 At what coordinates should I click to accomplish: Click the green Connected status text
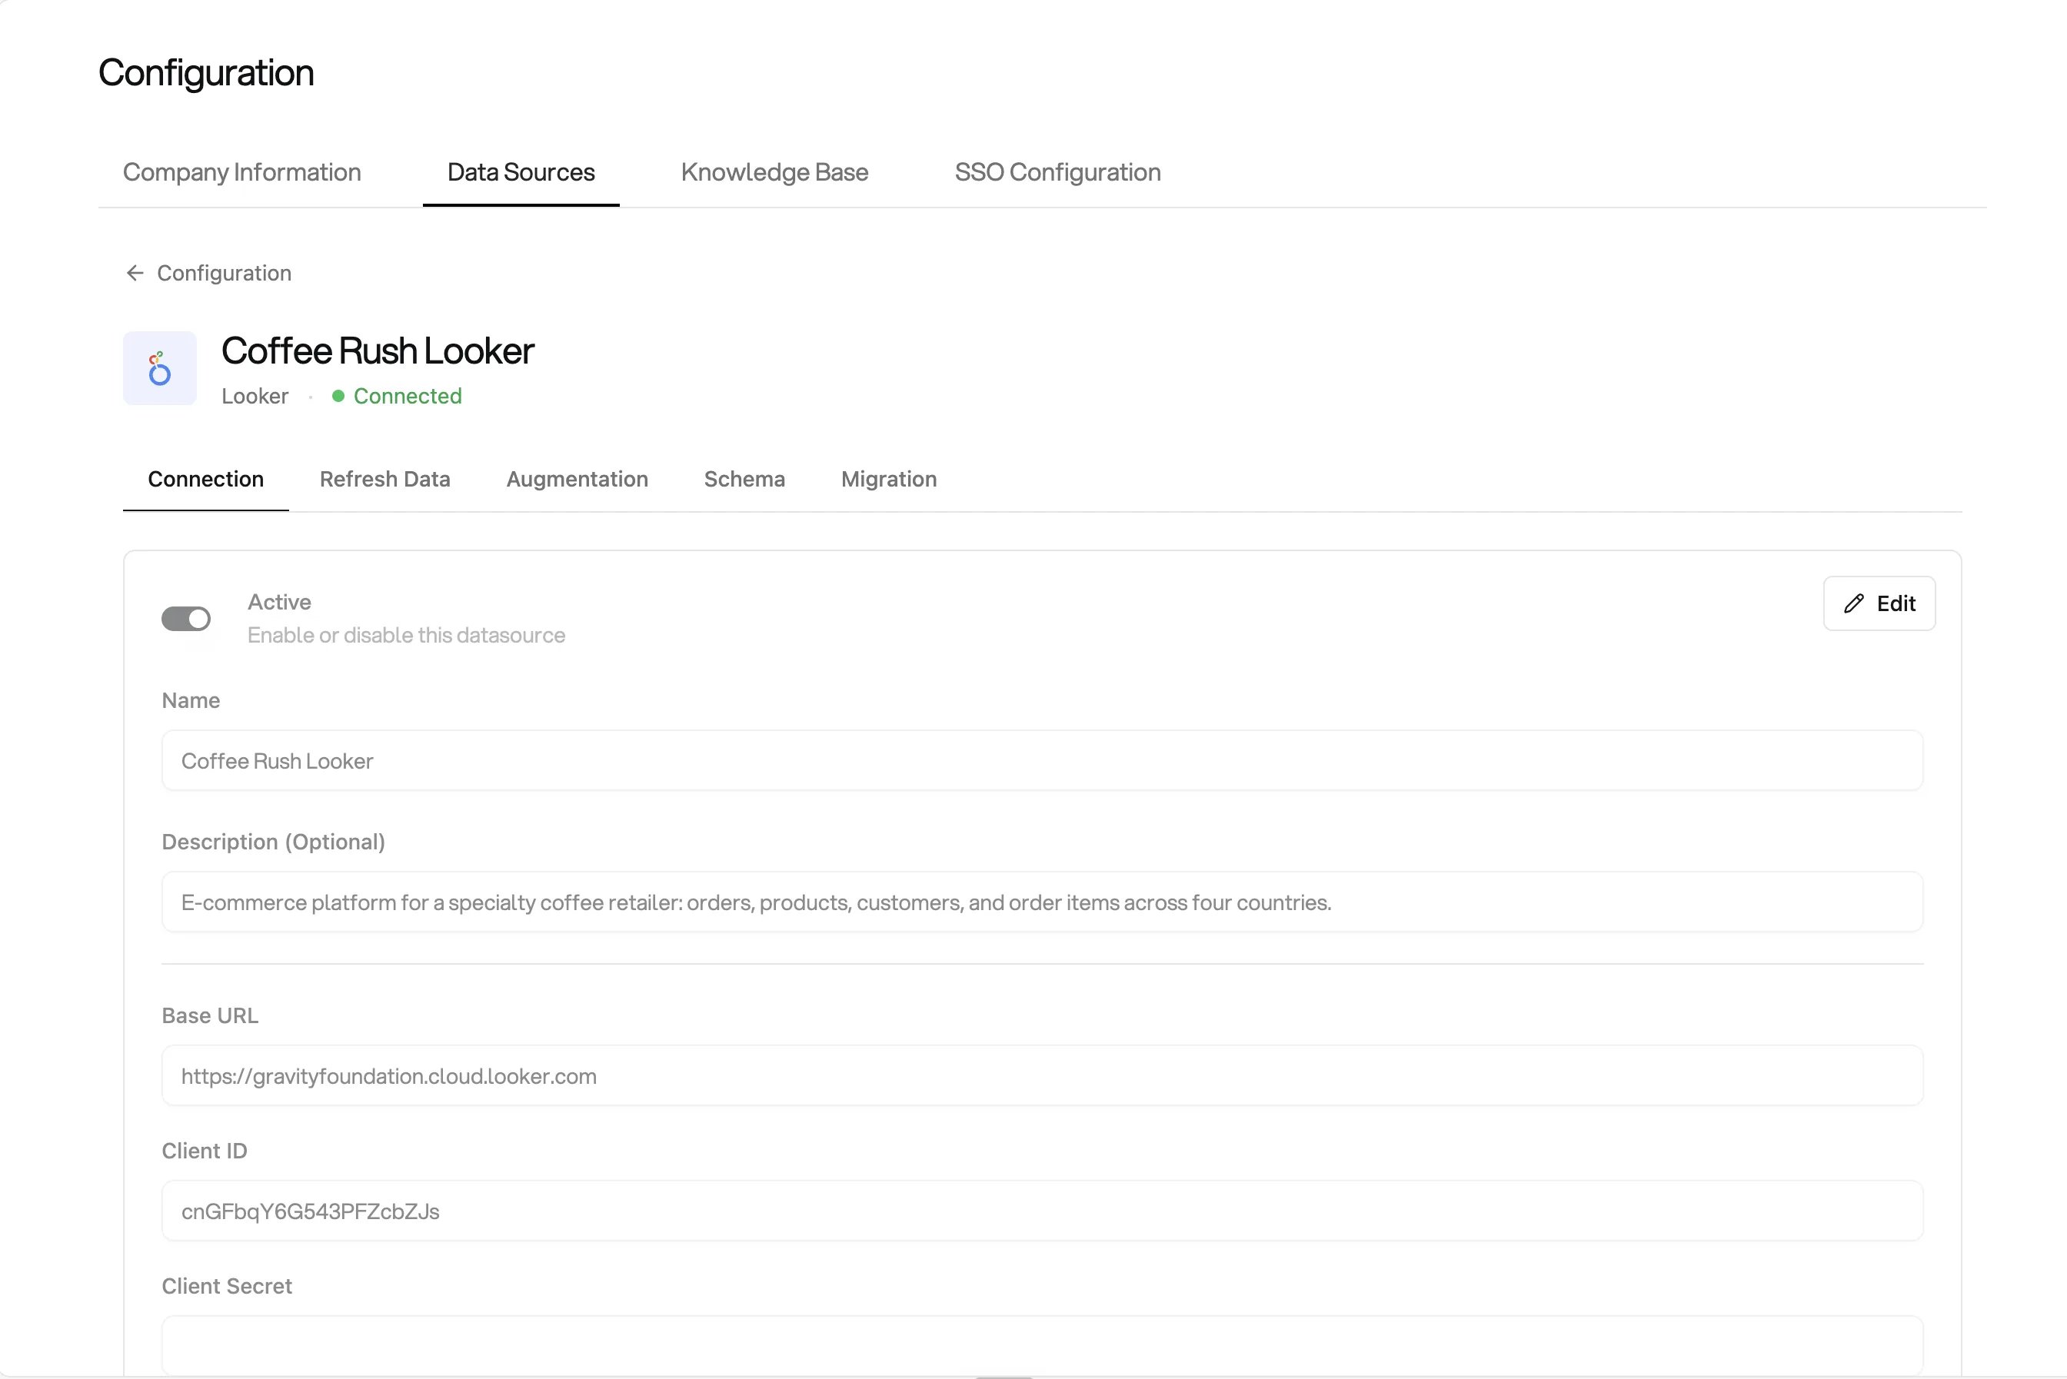pyautogui.click(x=408, y=397)
